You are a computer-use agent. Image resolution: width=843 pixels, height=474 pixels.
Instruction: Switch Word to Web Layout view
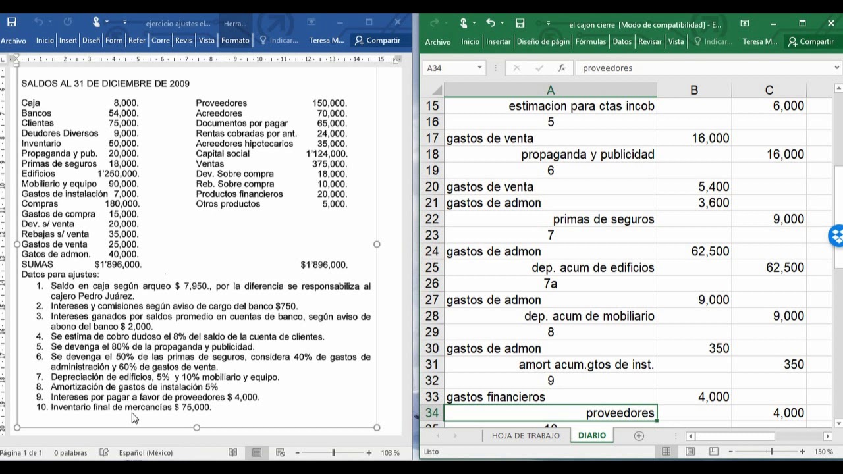pyautogui.click(x=281, y=452)
